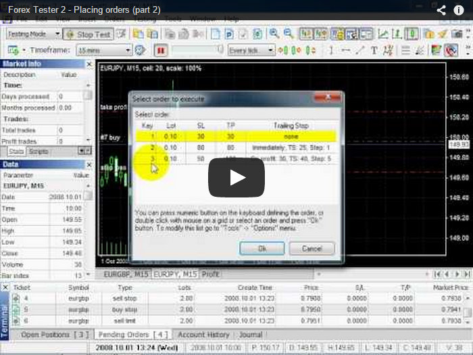Viewport: 473px width, 355px height.
Task: Close the Market Info panel
Action: pyautogui.click(x=89, y=64)
